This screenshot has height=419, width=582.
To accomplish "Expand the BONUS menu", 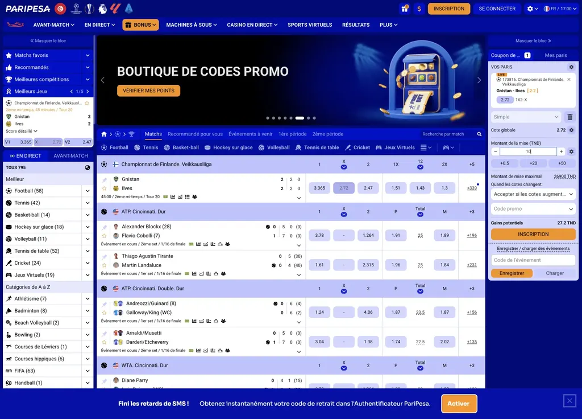I will click(x=141, y=25).
